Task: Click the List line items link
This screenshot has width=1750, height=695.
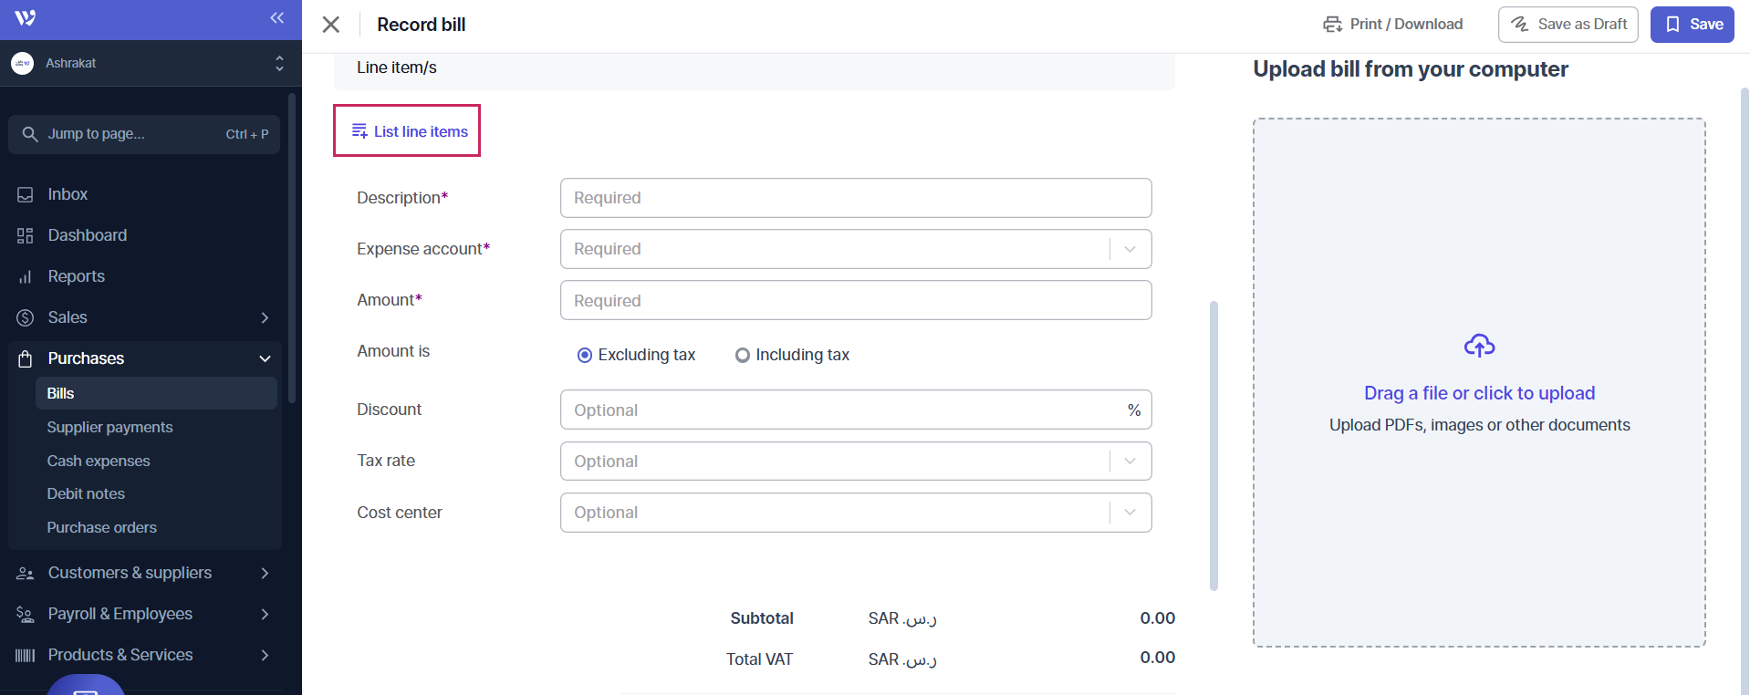Action: [x=409, y=131]
